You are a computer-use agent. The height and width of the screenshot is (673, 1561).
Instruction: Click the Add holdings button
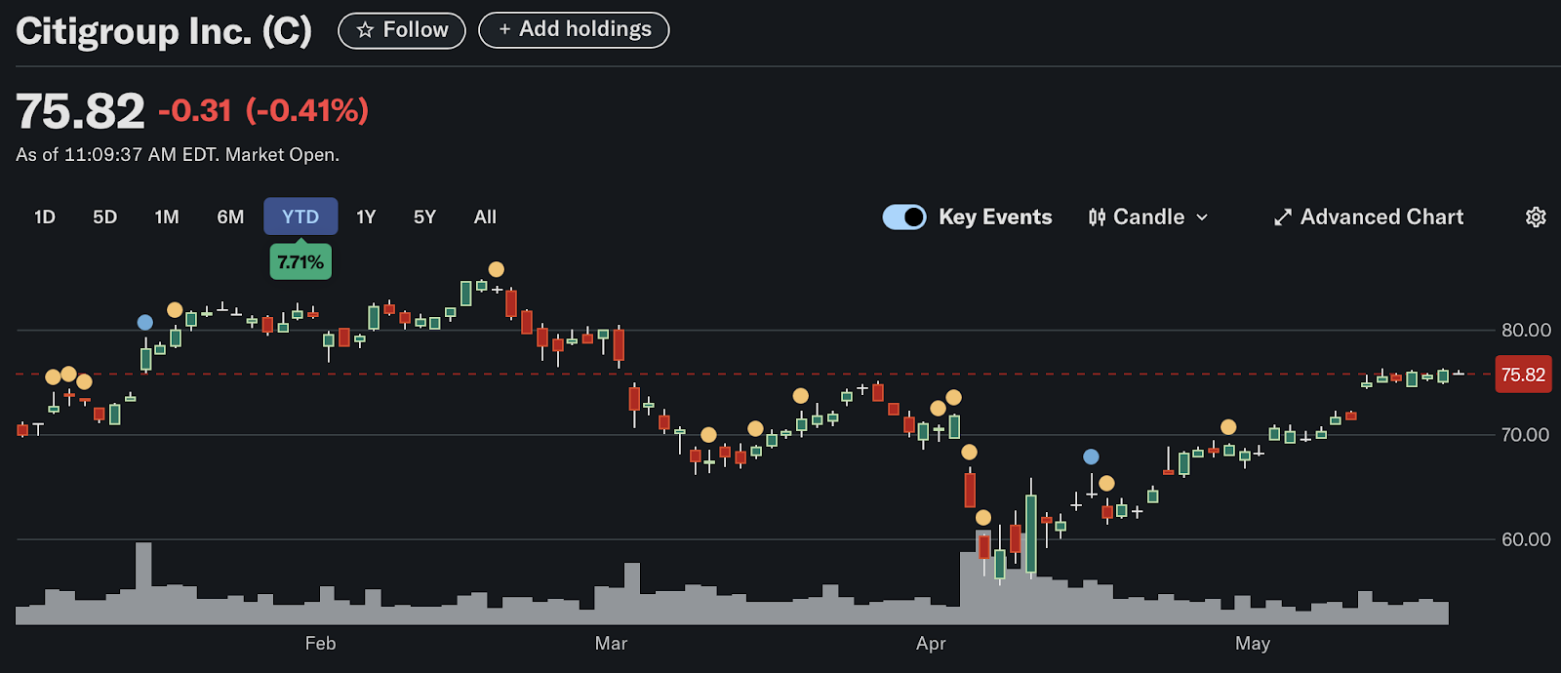(574, 30)
